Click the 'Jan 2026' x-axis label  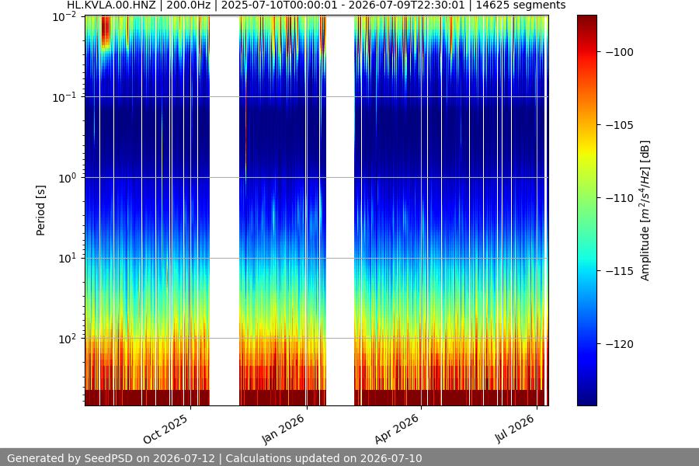coord(283,429)
